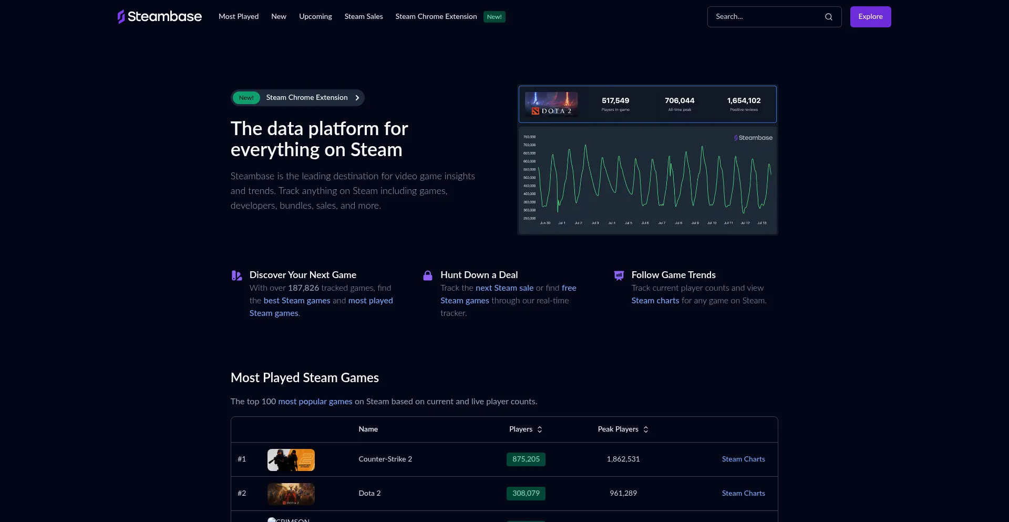The width and height of the screenshot is (1009, 522).
Task: Open Most Played menu item
Action: [x=239, y=17]
